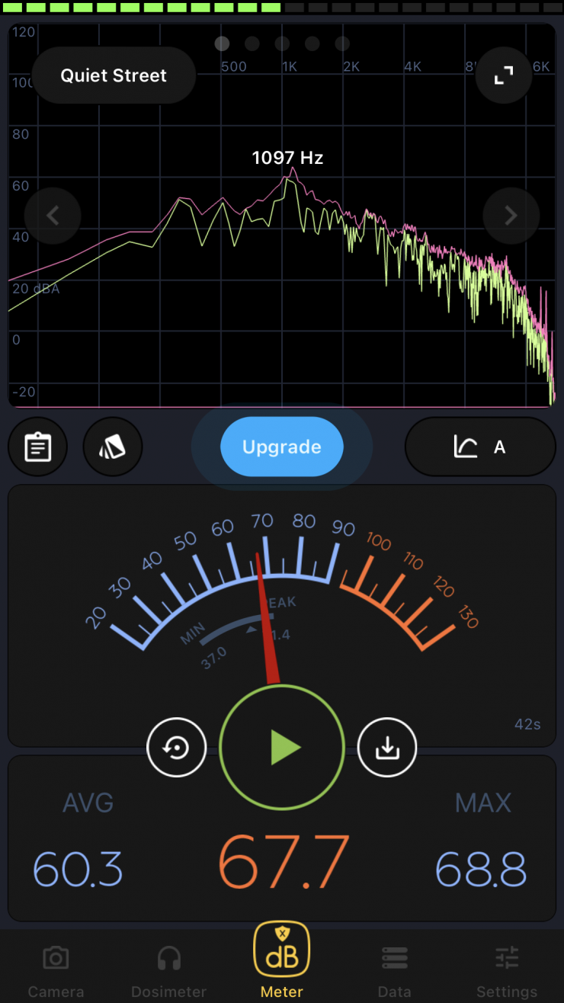
Task: Tap the Upgrade button
Action: pos(282,447)
